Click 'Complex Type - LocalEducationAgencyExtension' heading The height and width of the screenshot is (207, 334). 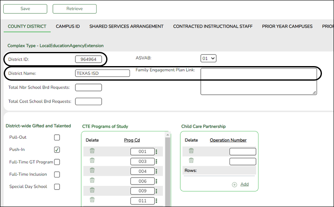tap(55, 46)
